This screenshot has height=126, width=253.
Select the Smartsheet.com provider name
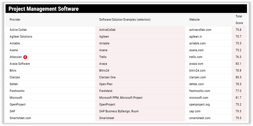(x=20, y=118)
